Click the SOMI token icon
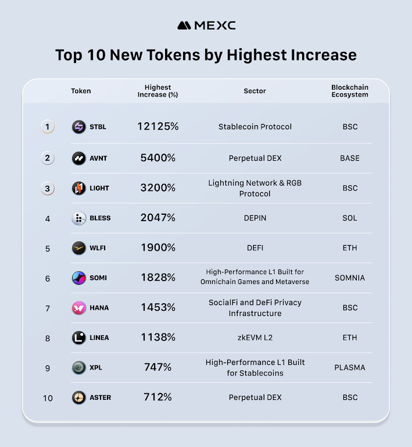Image resolution: width=412 pixels, height=447 pixels. point(79,278)
